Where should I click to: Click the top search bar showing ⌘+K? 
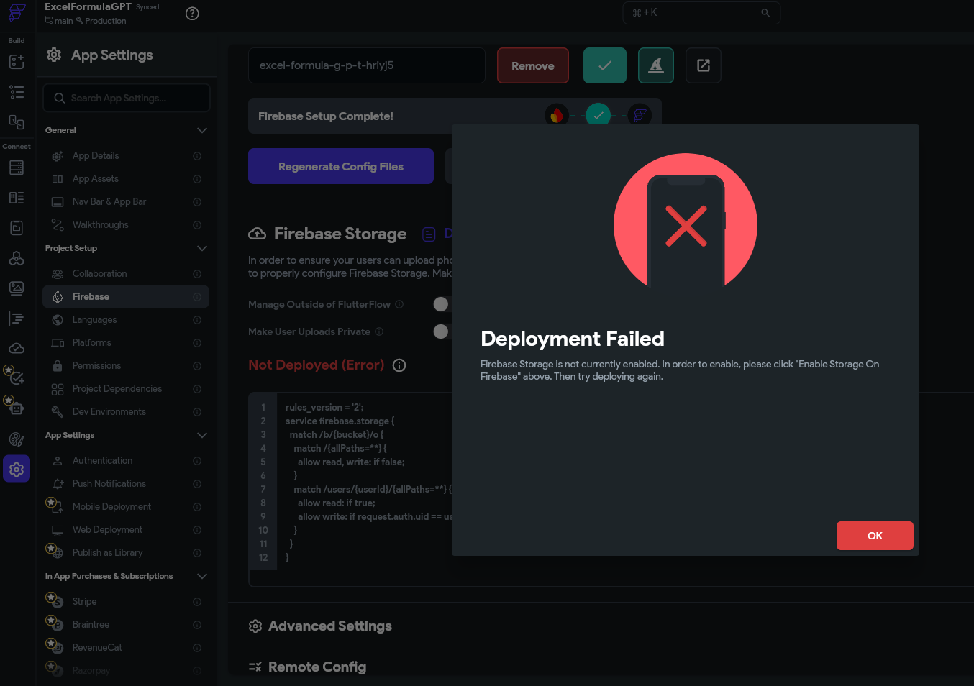click(x=701, y=13)
